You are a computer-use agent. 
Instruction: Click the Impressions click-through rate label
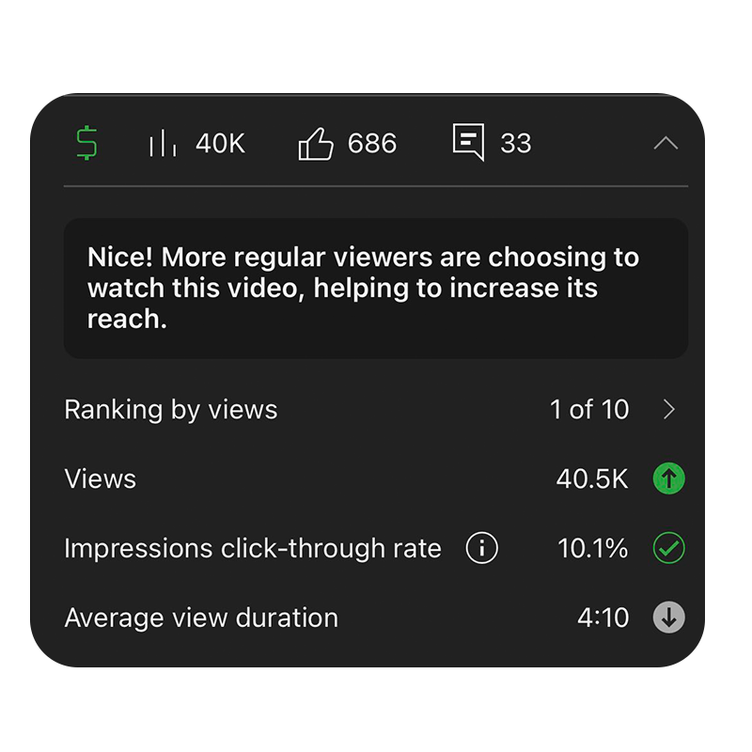coord(252,548)
